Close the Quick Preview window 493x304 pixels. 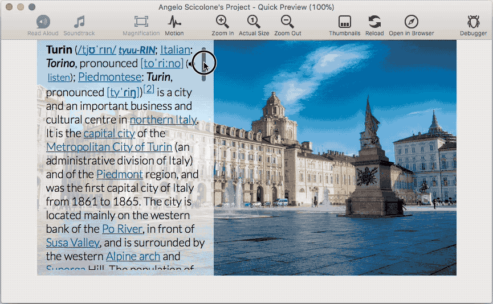coord(9,7)
